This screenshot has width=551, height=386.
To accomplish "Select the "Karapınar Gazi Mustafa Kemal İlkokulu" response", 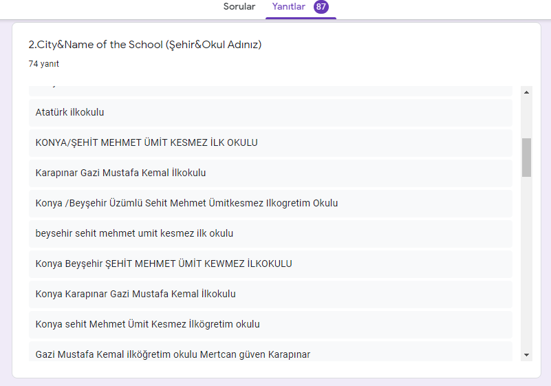I will (x=120, y=173).
